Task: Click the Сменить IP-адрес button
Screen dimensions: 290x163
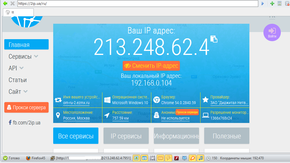Action: pos(151,66)
